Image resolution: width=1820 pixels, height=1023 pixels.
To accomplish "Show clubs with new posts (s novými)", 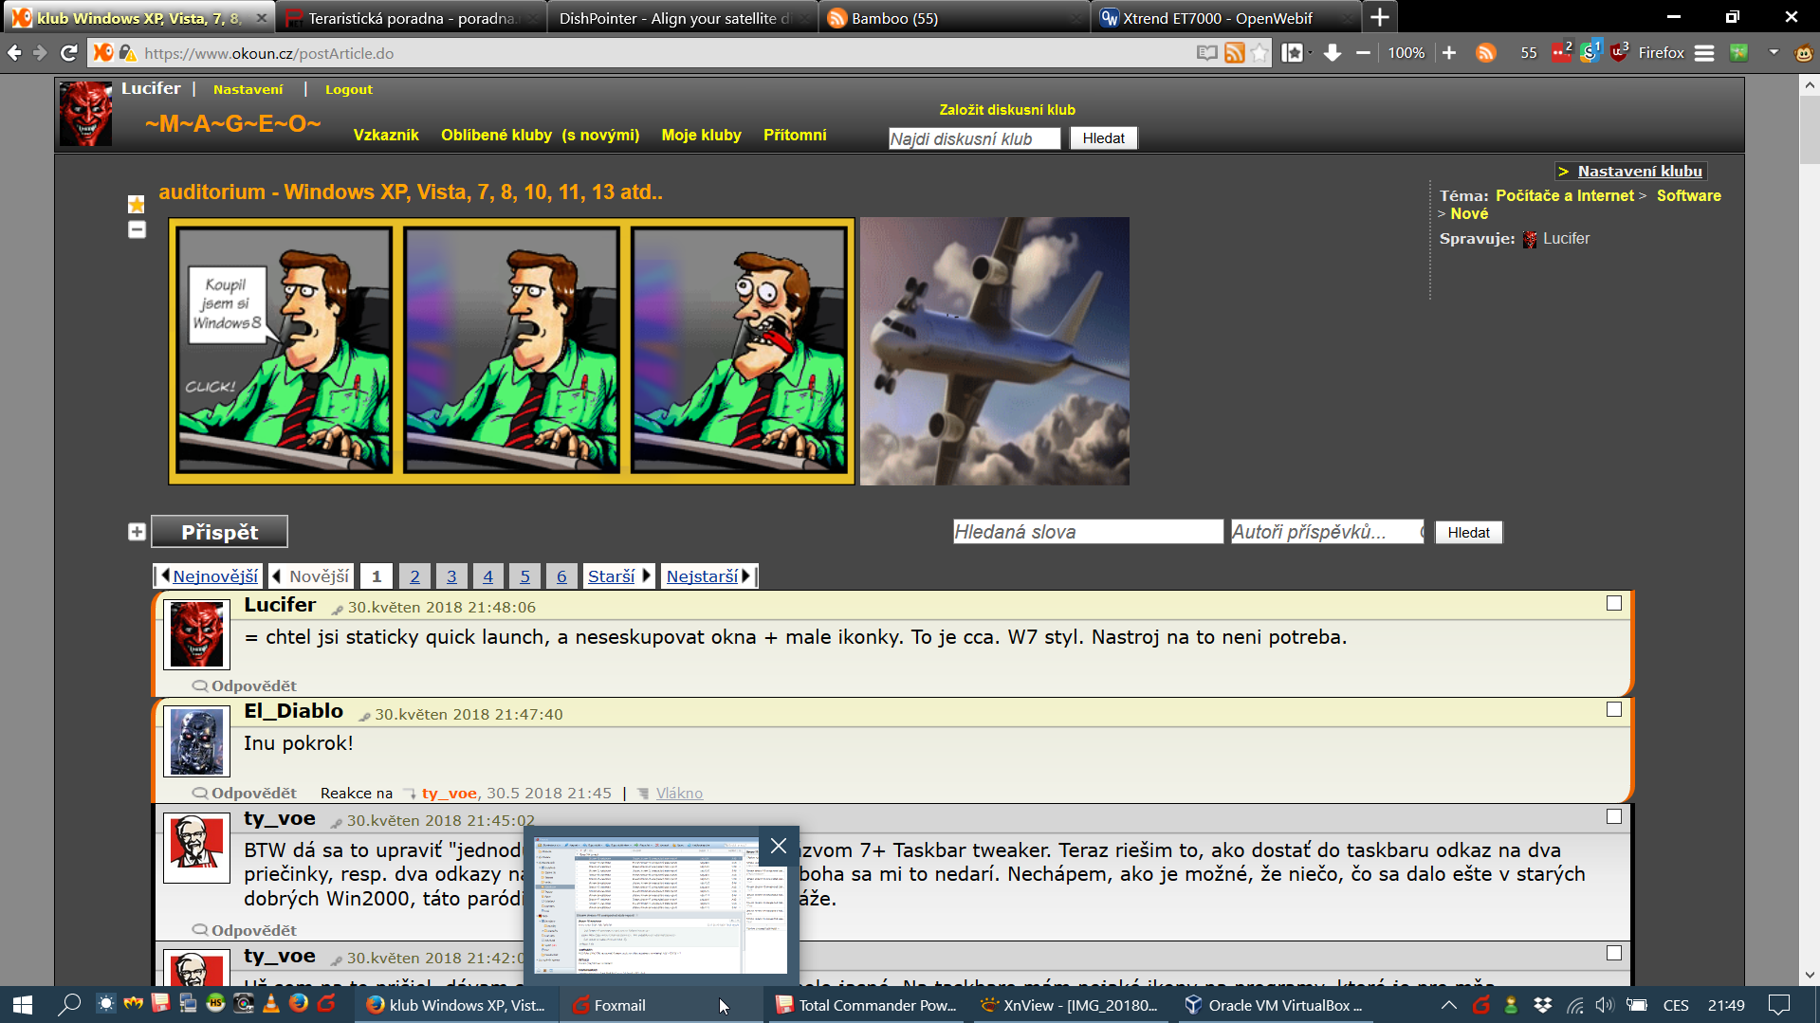I will pyautogui.click(x=600, y=135).
